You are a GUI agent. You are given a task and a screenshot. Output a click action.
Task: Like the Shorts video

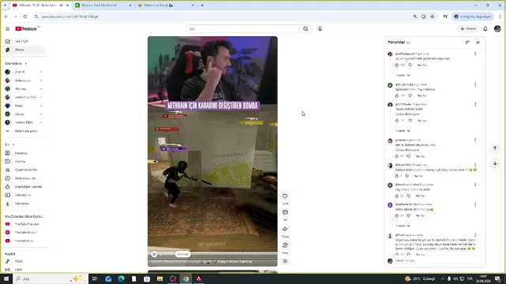[x=285, y=196]
